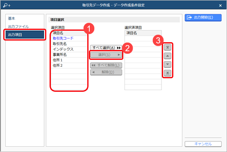Select 取引先コード in the item list
227x152 pixels.
(x=69, y=39)
